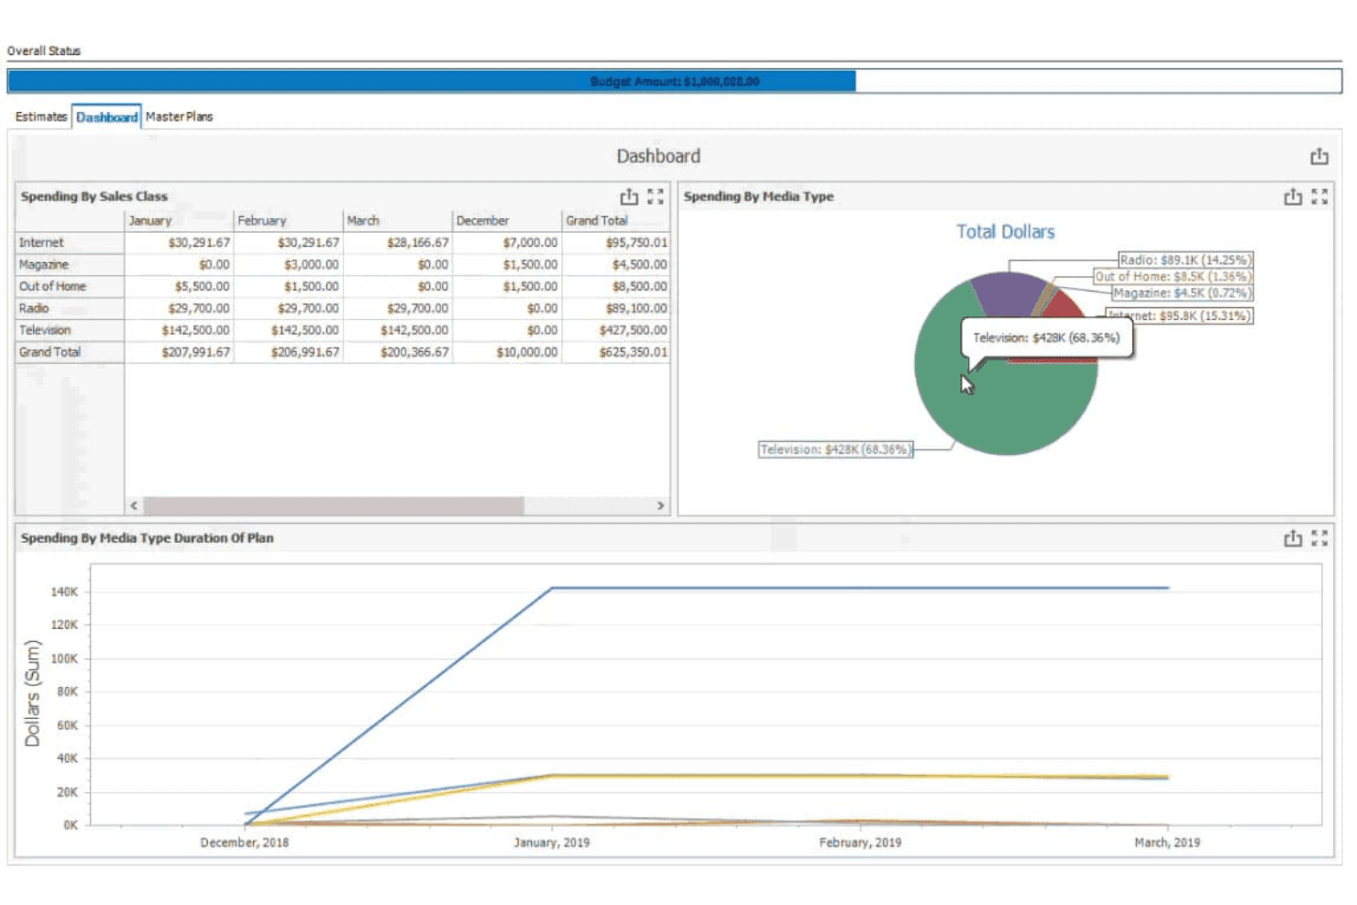Click the $95,750.01 Internet grand total cell
This screenshot has height=905, width=1357.
pos(616,243)
